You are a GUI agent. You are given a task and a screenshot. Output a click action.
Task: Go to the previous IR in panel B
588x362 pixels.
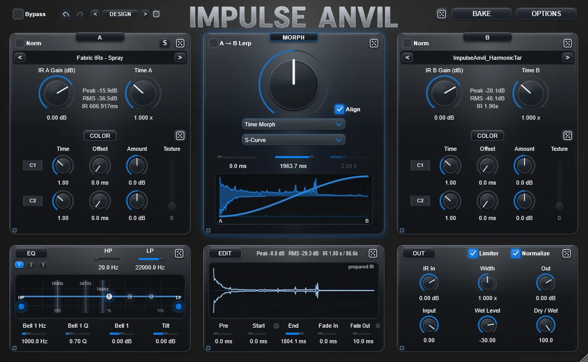tap(407, 58)
